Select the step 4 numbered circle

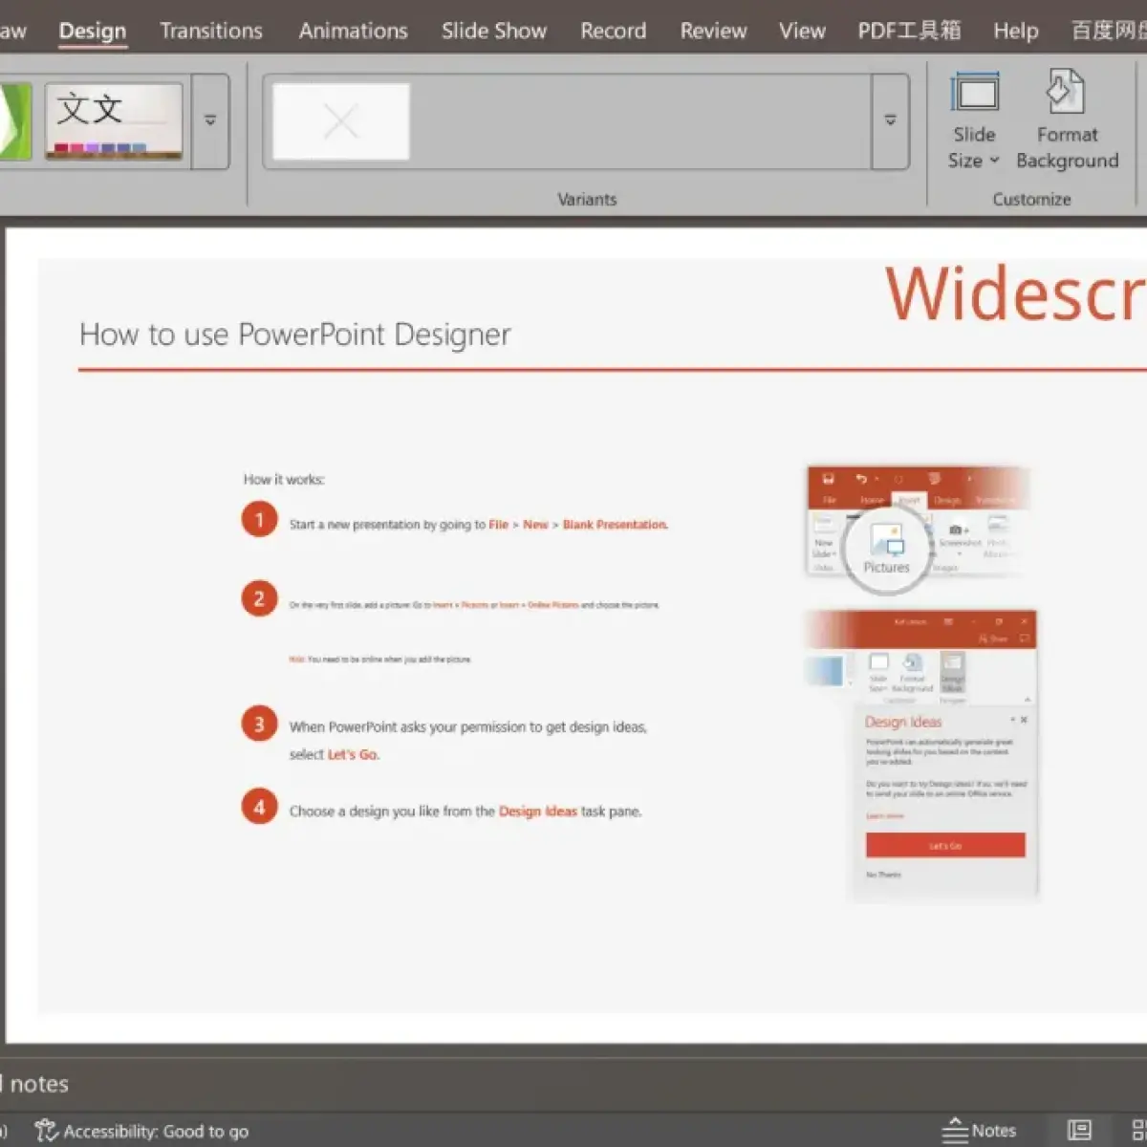(259, 807)
